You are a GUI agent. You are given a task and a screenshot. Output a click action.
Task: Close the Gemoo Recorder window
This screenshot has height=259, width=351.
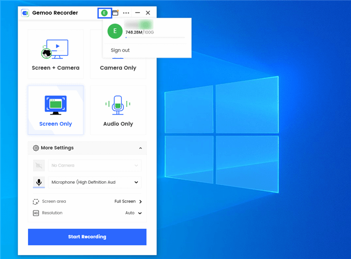[148, 13]
